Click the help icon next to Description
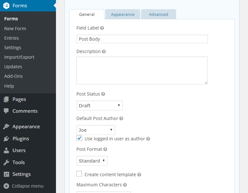 pos(104,51)
